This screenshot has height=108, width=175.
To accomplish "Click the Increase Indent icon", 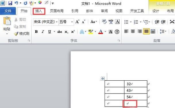I will point(163,22).
